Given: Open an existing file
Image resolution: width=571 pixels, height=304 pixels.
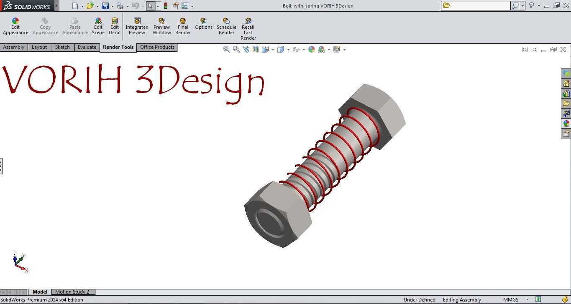Looking at the screenshot, I should 90,6.
